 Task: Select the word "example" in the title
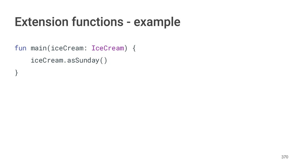157,22
